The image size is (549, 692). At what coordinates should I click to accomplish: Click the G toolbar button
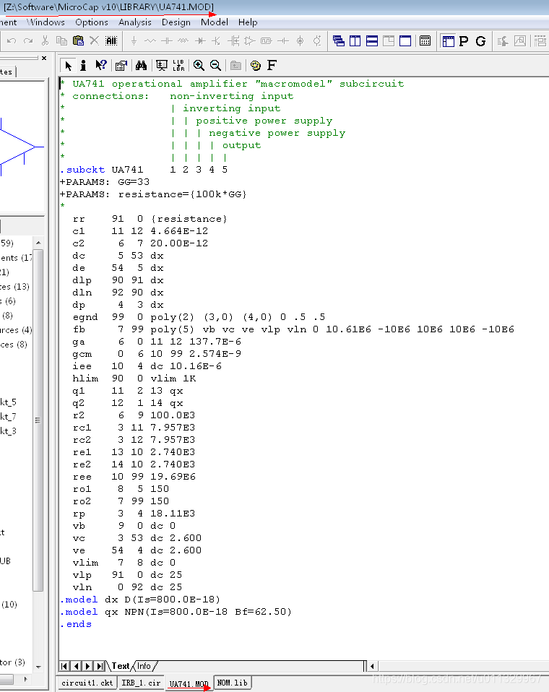480,41
